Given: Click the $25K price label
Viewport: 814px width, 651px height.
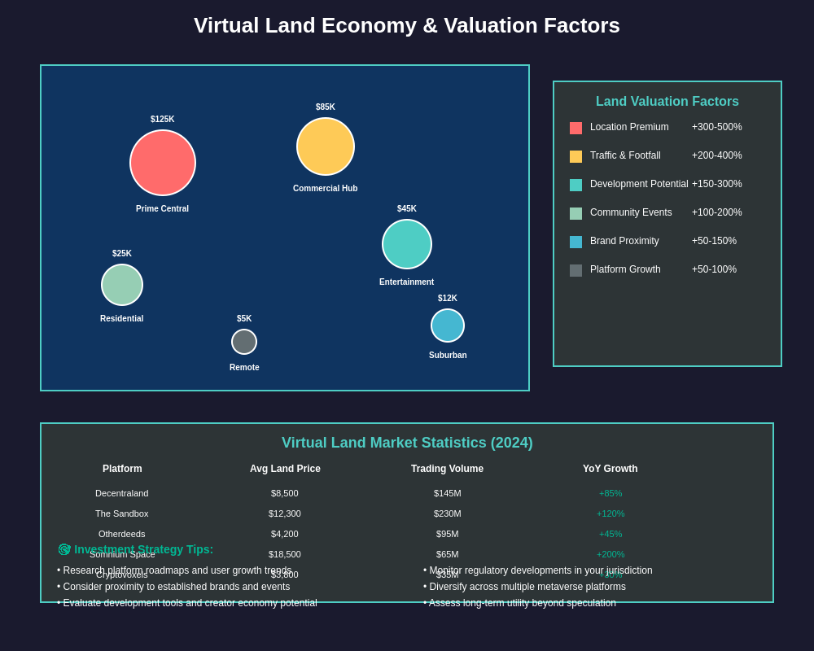Looking at the screenshot, I should click(x=122, y=253).
